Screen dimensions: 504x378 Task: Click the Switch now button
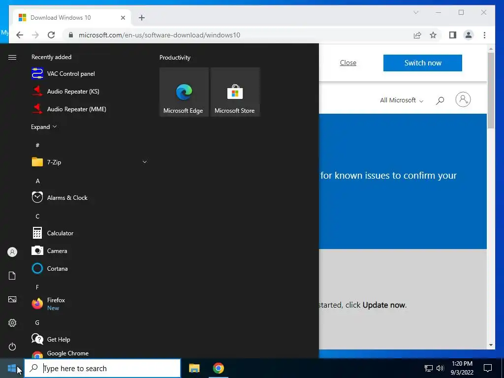(423, 63)
